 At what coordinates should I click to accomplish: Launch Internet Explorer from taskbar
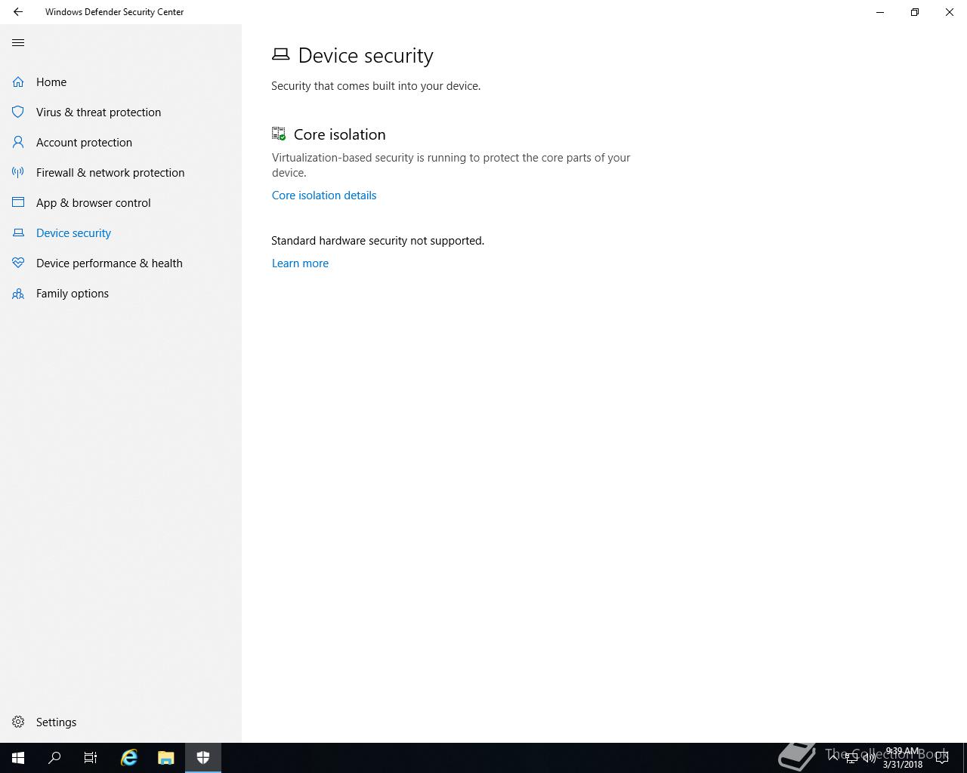(129, 758)
